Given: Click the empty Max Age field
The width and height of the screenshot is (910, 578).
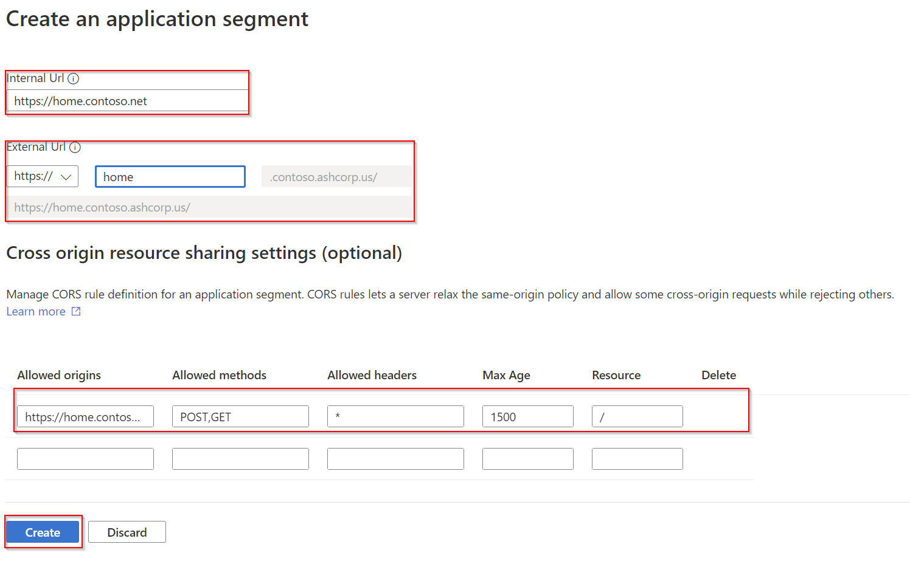Looking at the screenshot, I should (527, 458).
